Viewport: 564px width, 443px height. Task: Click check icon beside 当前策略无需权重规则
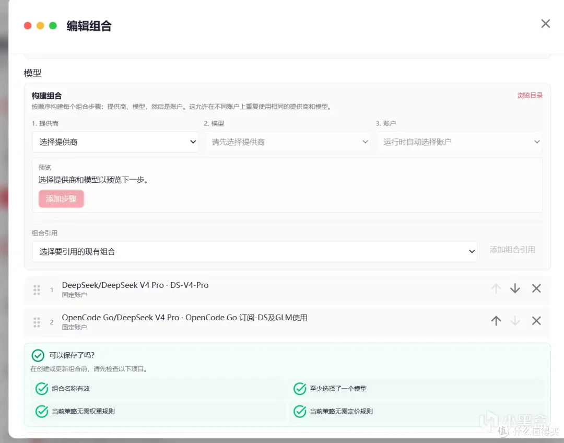[42, 411]
